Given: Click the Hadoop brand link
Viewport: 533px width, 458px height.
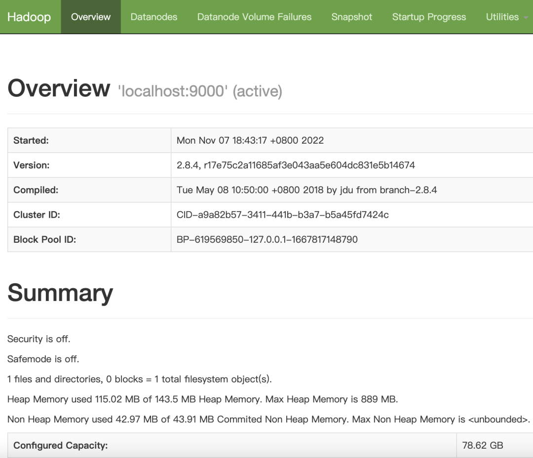Looking at the screenshot, I should coord(29,17).
